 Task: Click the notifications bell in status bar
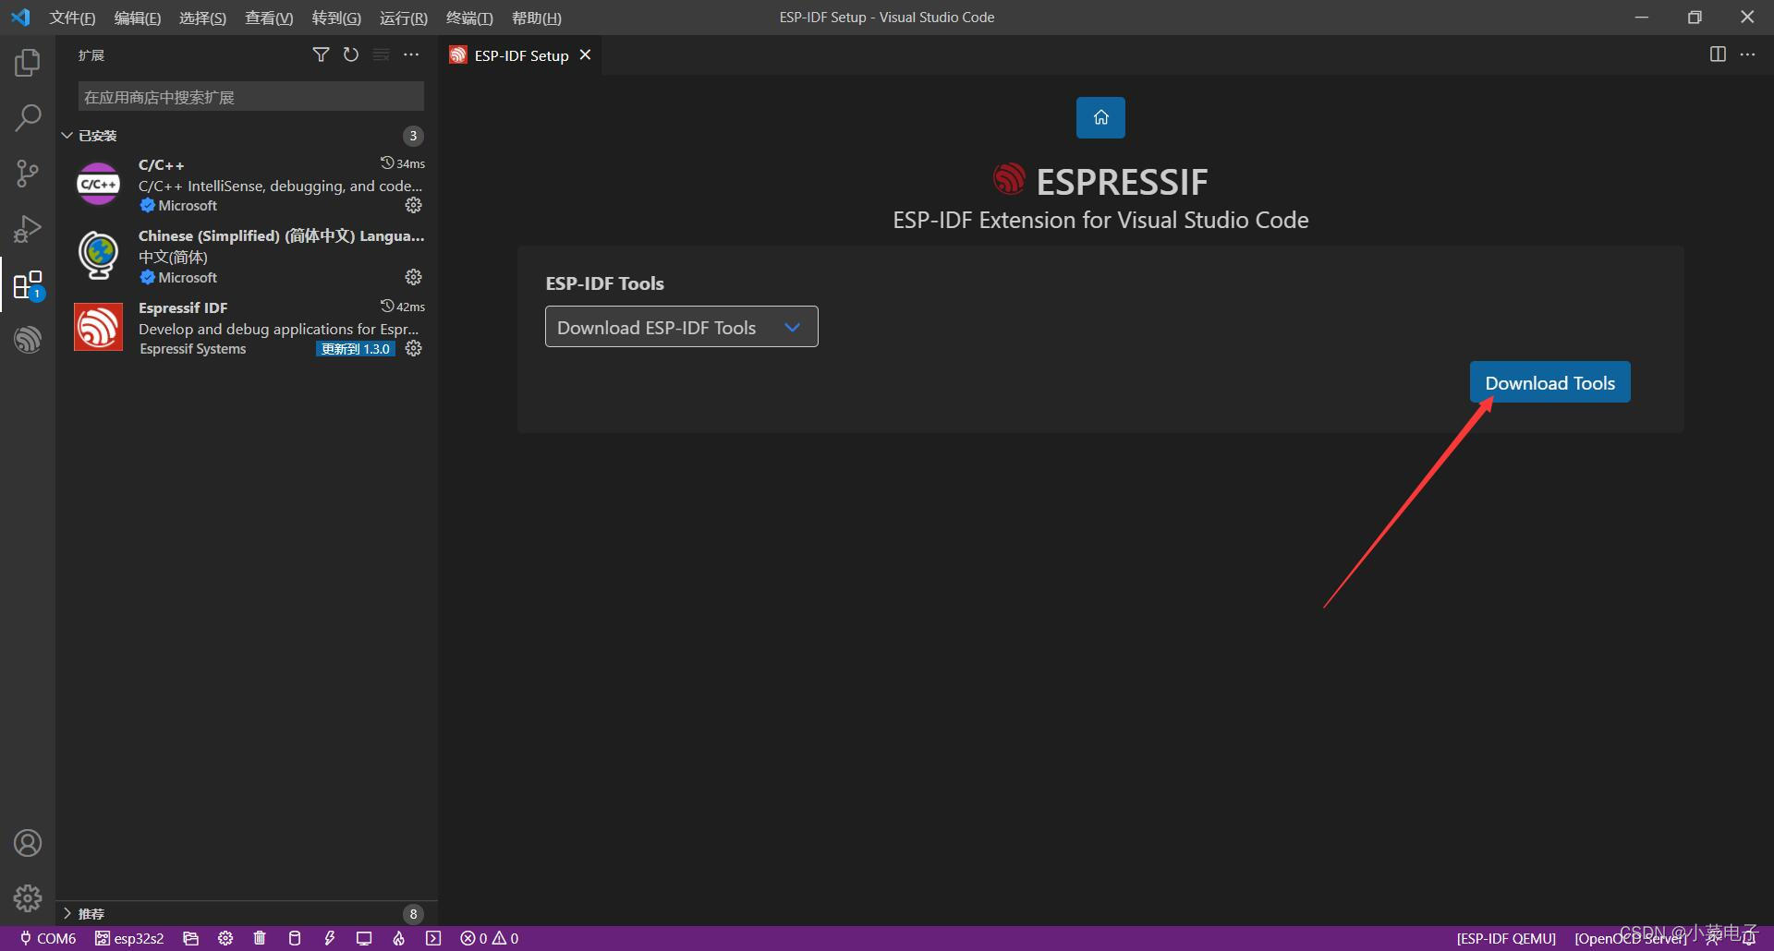(1749, 938)
